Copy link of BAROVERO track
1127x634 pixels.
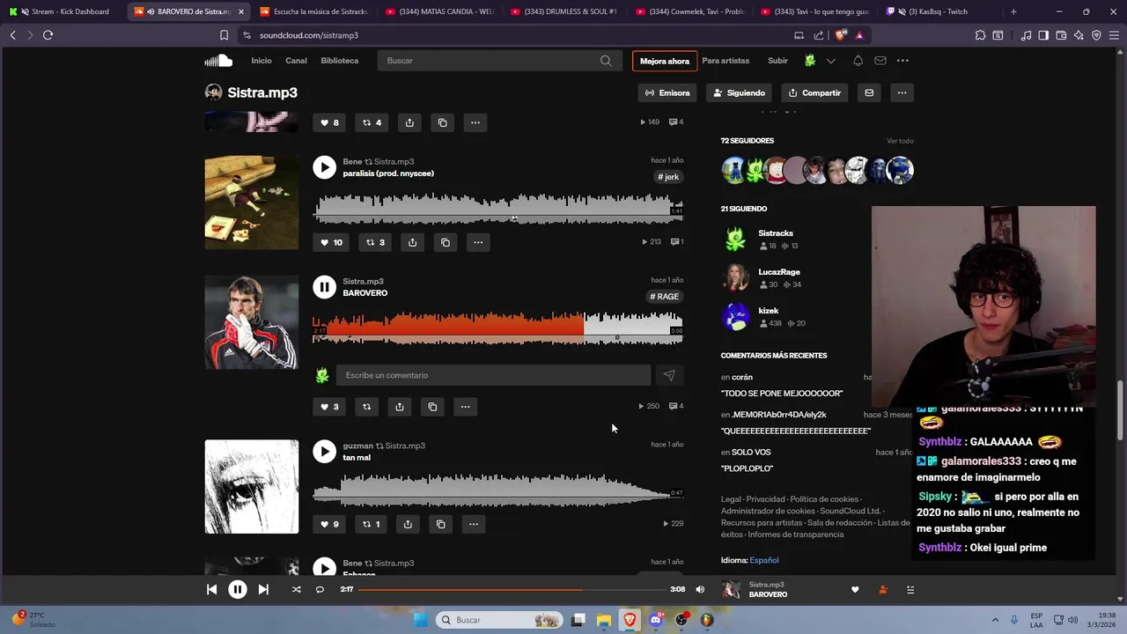click(432, 407)
